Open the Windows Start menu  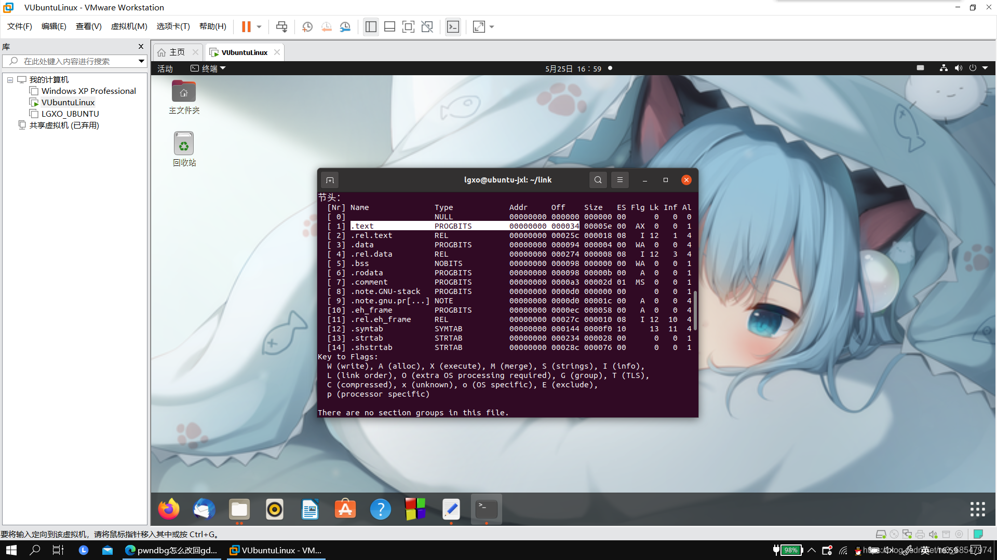click(x=11, y=550)
